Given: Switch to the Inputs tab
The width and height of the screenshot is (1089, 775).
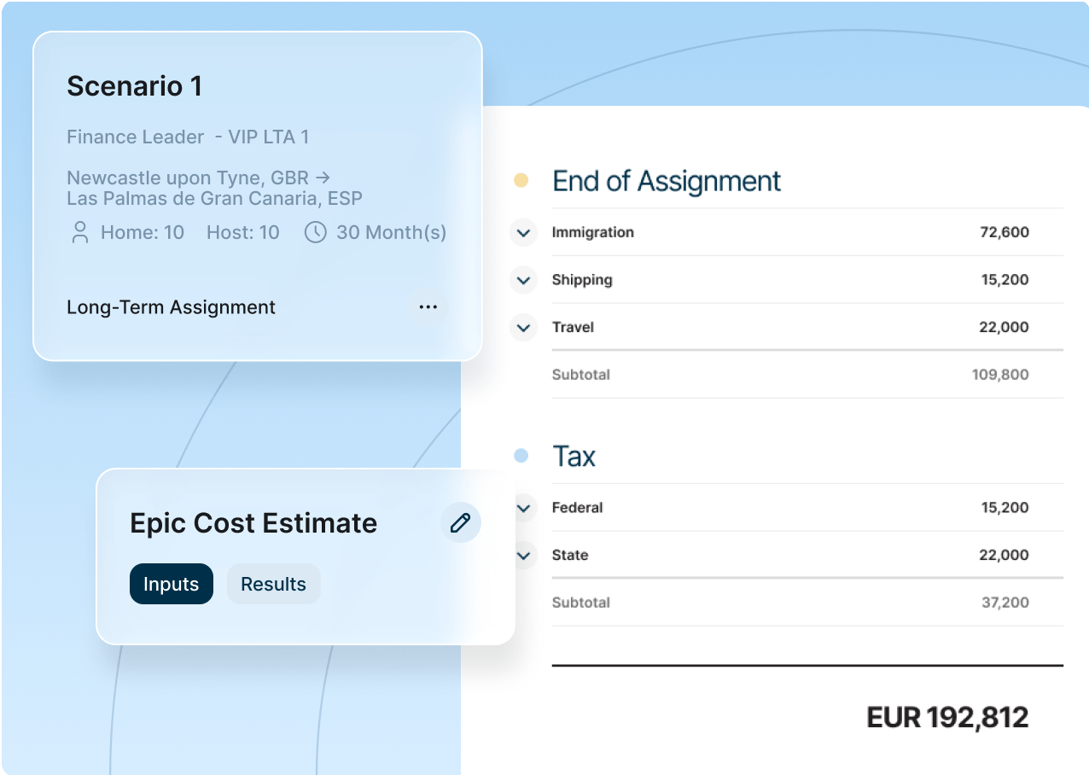Looking at the screenshot, I should [171, 584].
